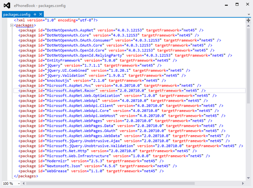Screen dimensions: 253x188
Task: Collapse the packages XML node
Action: (11, 25)
